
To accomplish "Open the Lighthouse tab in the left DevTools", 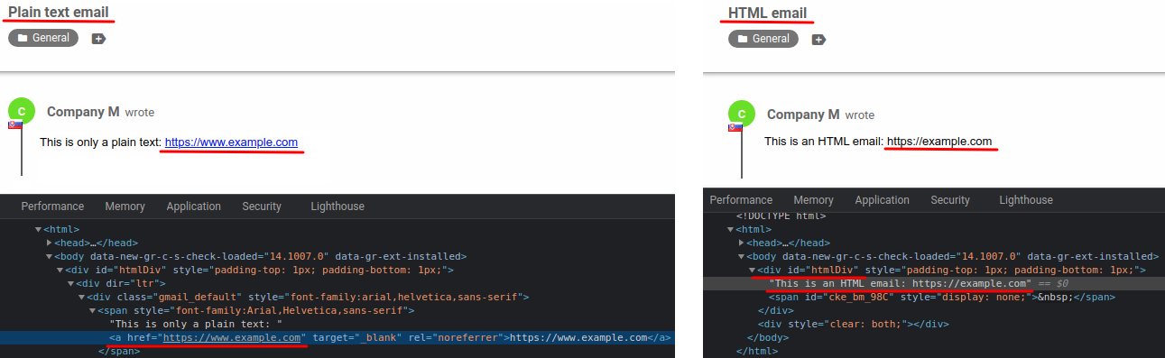I will pos(337,207).
